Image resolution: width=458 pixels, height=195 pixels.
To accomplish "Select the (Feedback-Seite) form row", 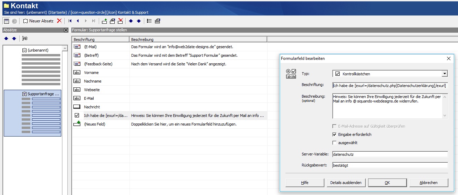I will [x=169, y=64].
